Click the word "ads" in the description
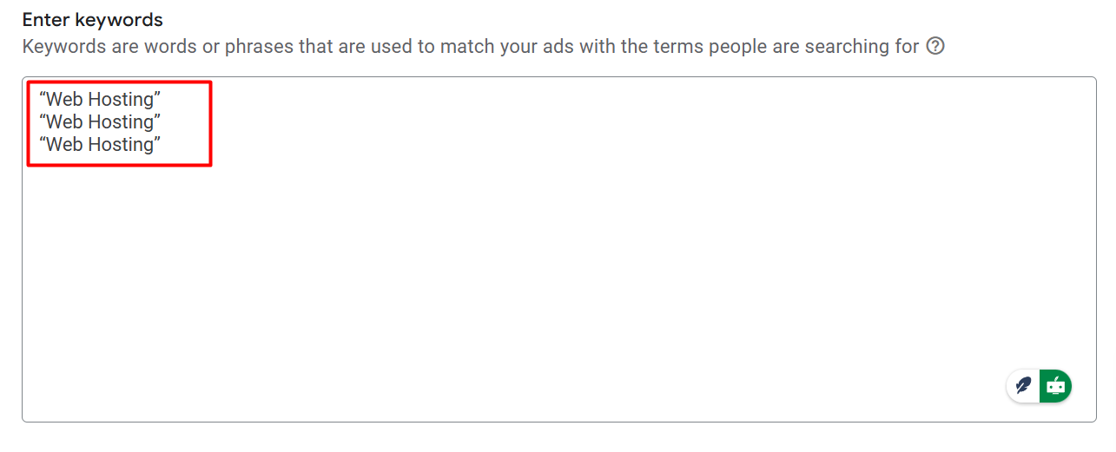The height and width of the screenshot is (452, 1116). pos(559,46)
